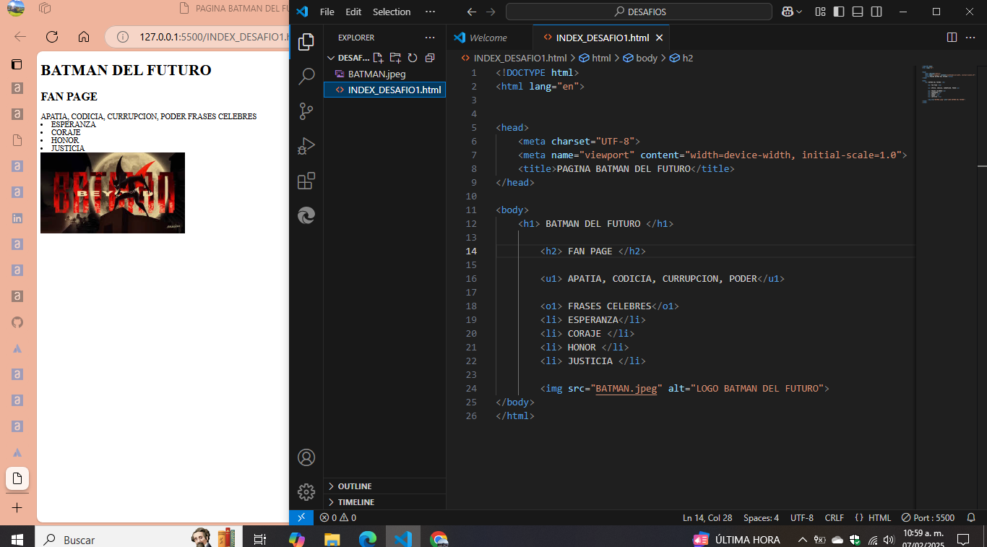Reload the page in the Edge browser
The height and width of the screenshot is (547, 987).
(51, 37)
